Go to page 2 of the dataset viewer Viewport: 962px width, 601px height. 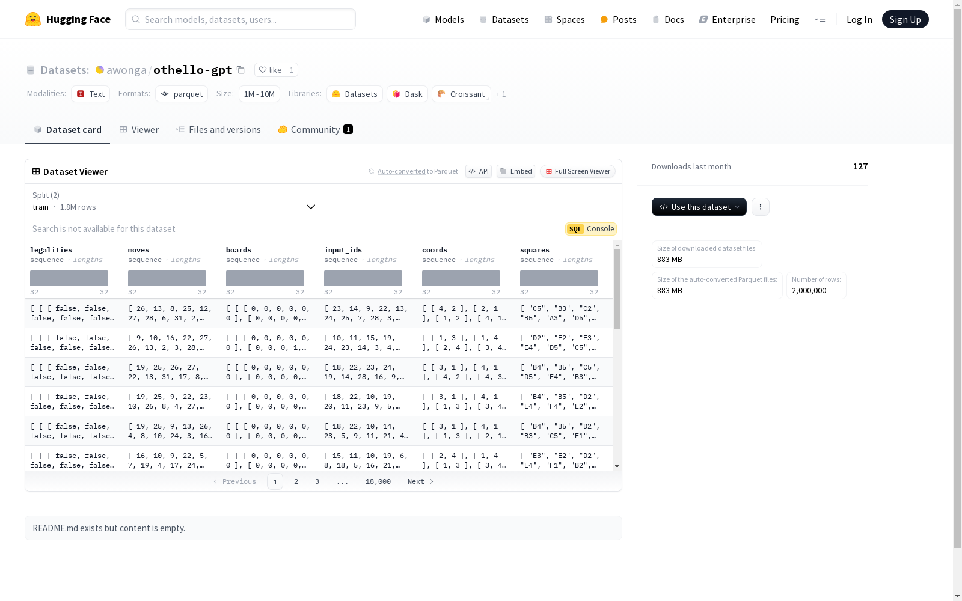296,481
